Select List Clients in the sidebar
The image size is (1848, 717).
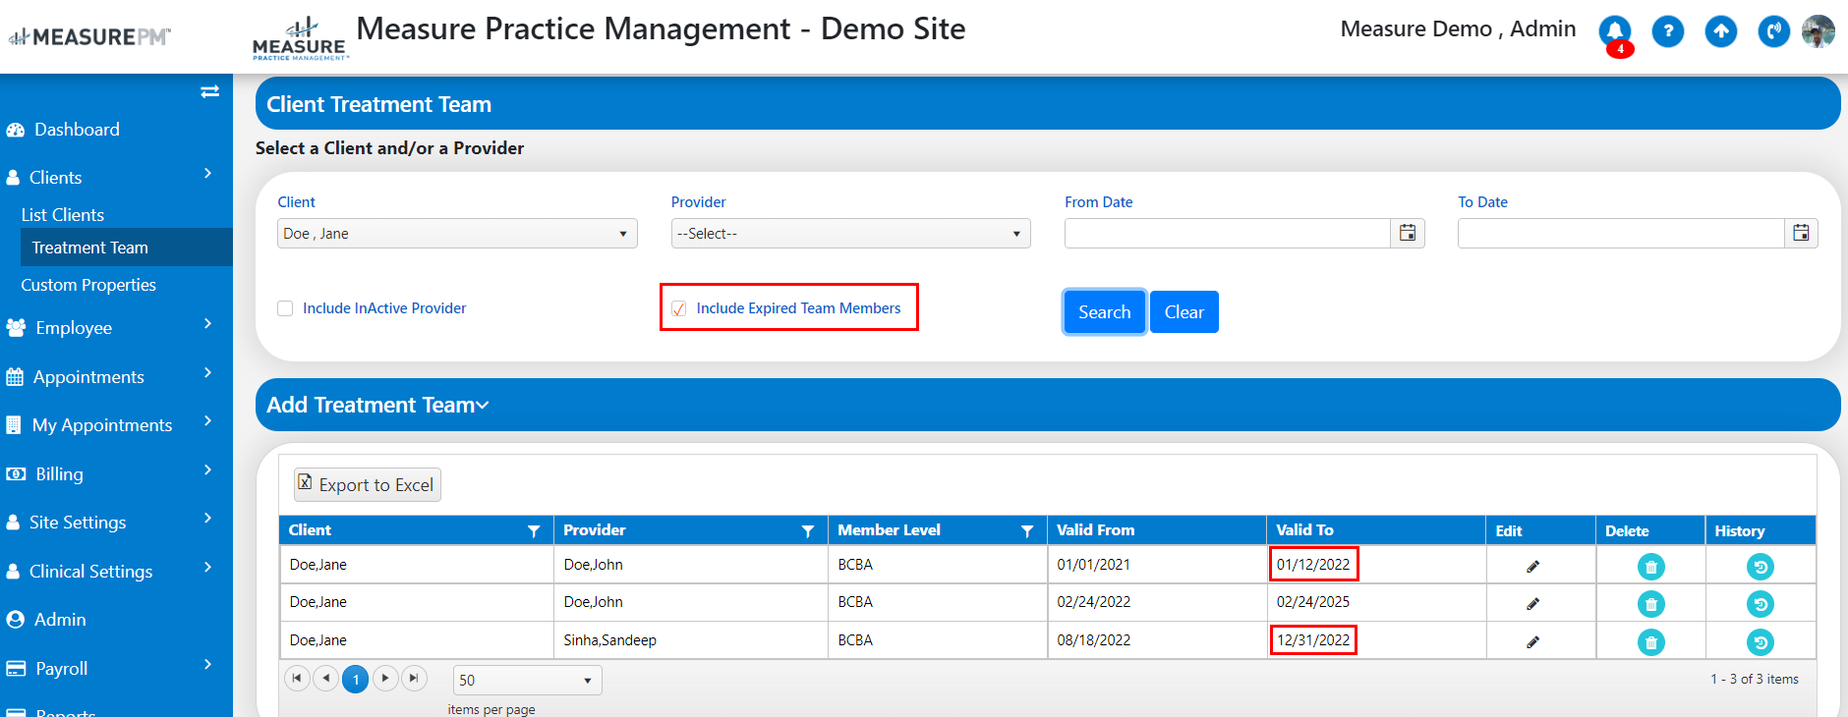(x=63, y=214)
